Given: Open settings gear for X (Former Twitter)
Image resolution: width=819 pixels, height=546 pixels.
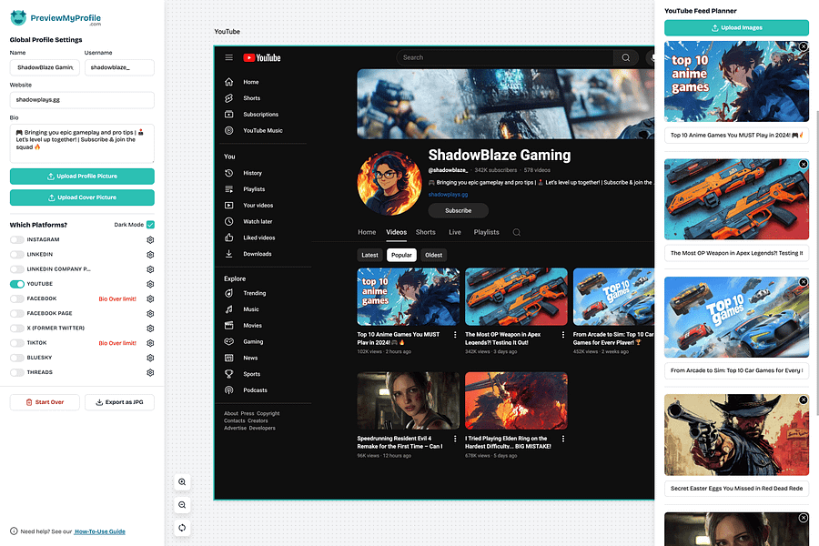Looking at the screenshot, I should pyautogui.click(x=150, y=329).
